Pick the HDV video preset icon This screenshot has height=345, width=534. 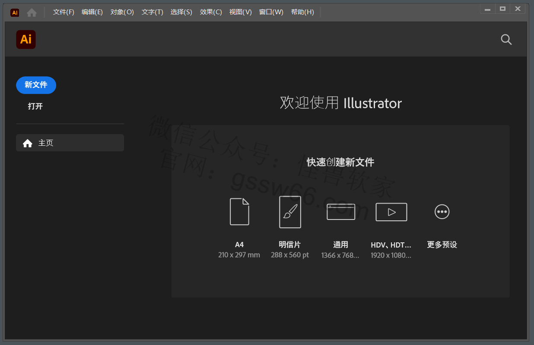click(x=391, y=212)
